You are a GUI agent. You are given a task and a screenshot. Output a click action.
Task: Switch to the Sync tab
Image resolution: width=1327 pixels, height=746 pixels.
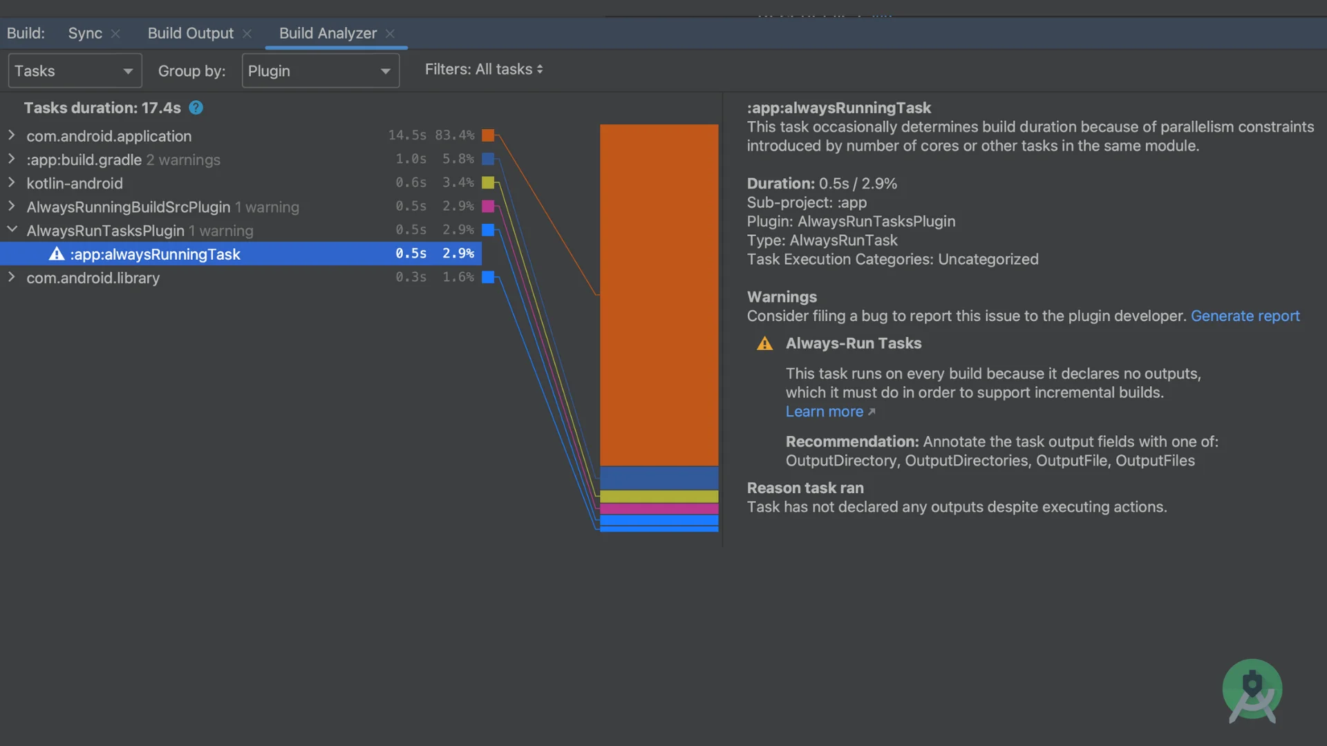coord(85,33)
